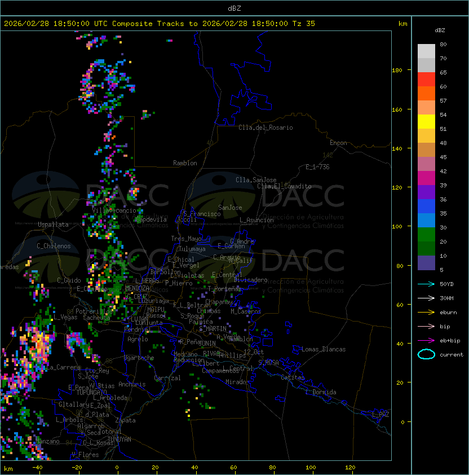Viewport: 469px width, 475px height.
Task: Click the 'E_1-736' map label
Action: click(x=317, y=167)
